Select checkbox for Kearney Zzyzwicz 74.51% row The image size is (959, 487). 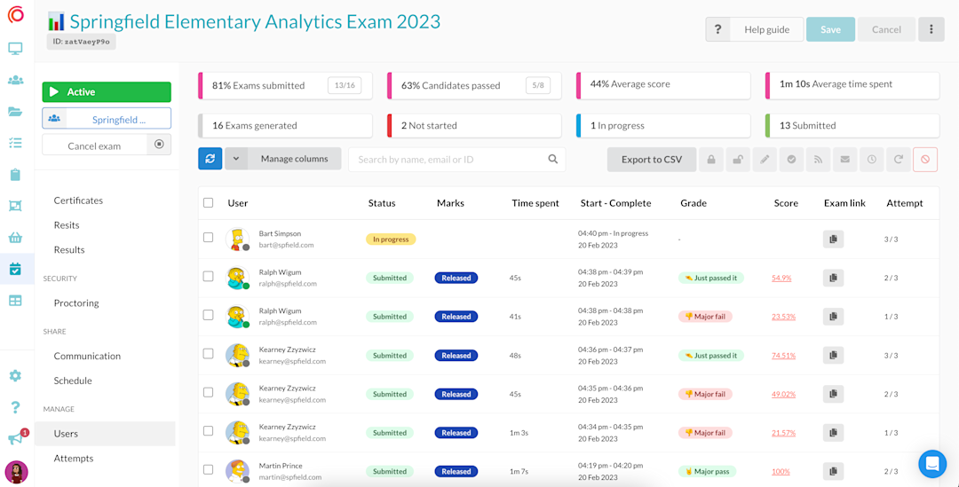(x=209, y=353)
